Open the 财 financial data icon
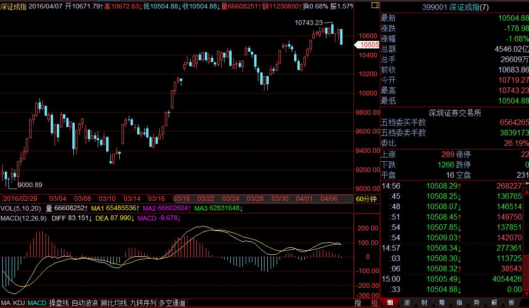529x308 pixels. 424,302
